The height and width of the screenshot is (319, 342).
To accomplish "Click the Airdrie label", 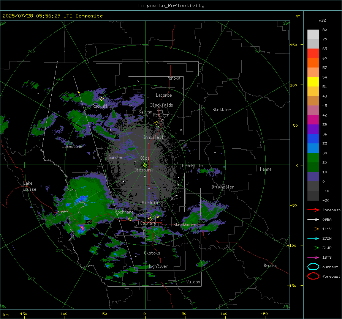I will tap(150, 203).
